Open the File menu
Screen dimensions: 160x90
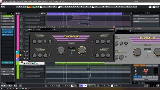4,1
